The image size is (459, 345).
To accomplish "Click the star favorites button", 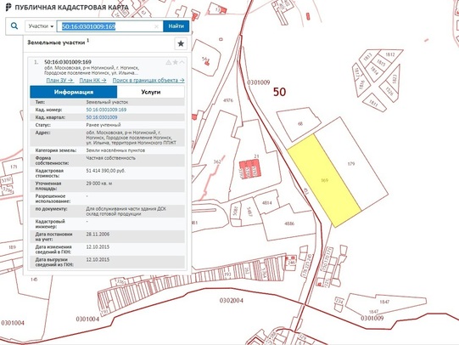I will click(x=181, y=43).
